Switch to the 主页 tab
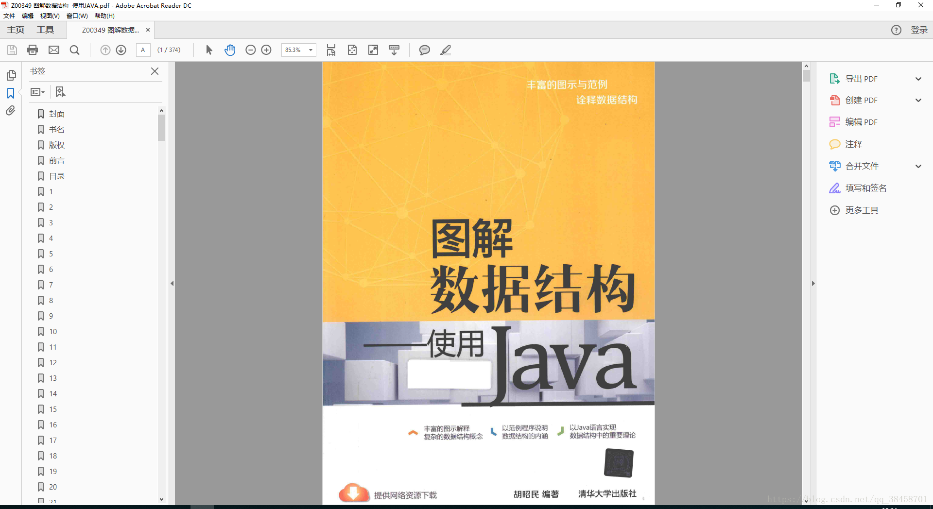The width and height of the screenshot is (933, 509). (16, 30)
